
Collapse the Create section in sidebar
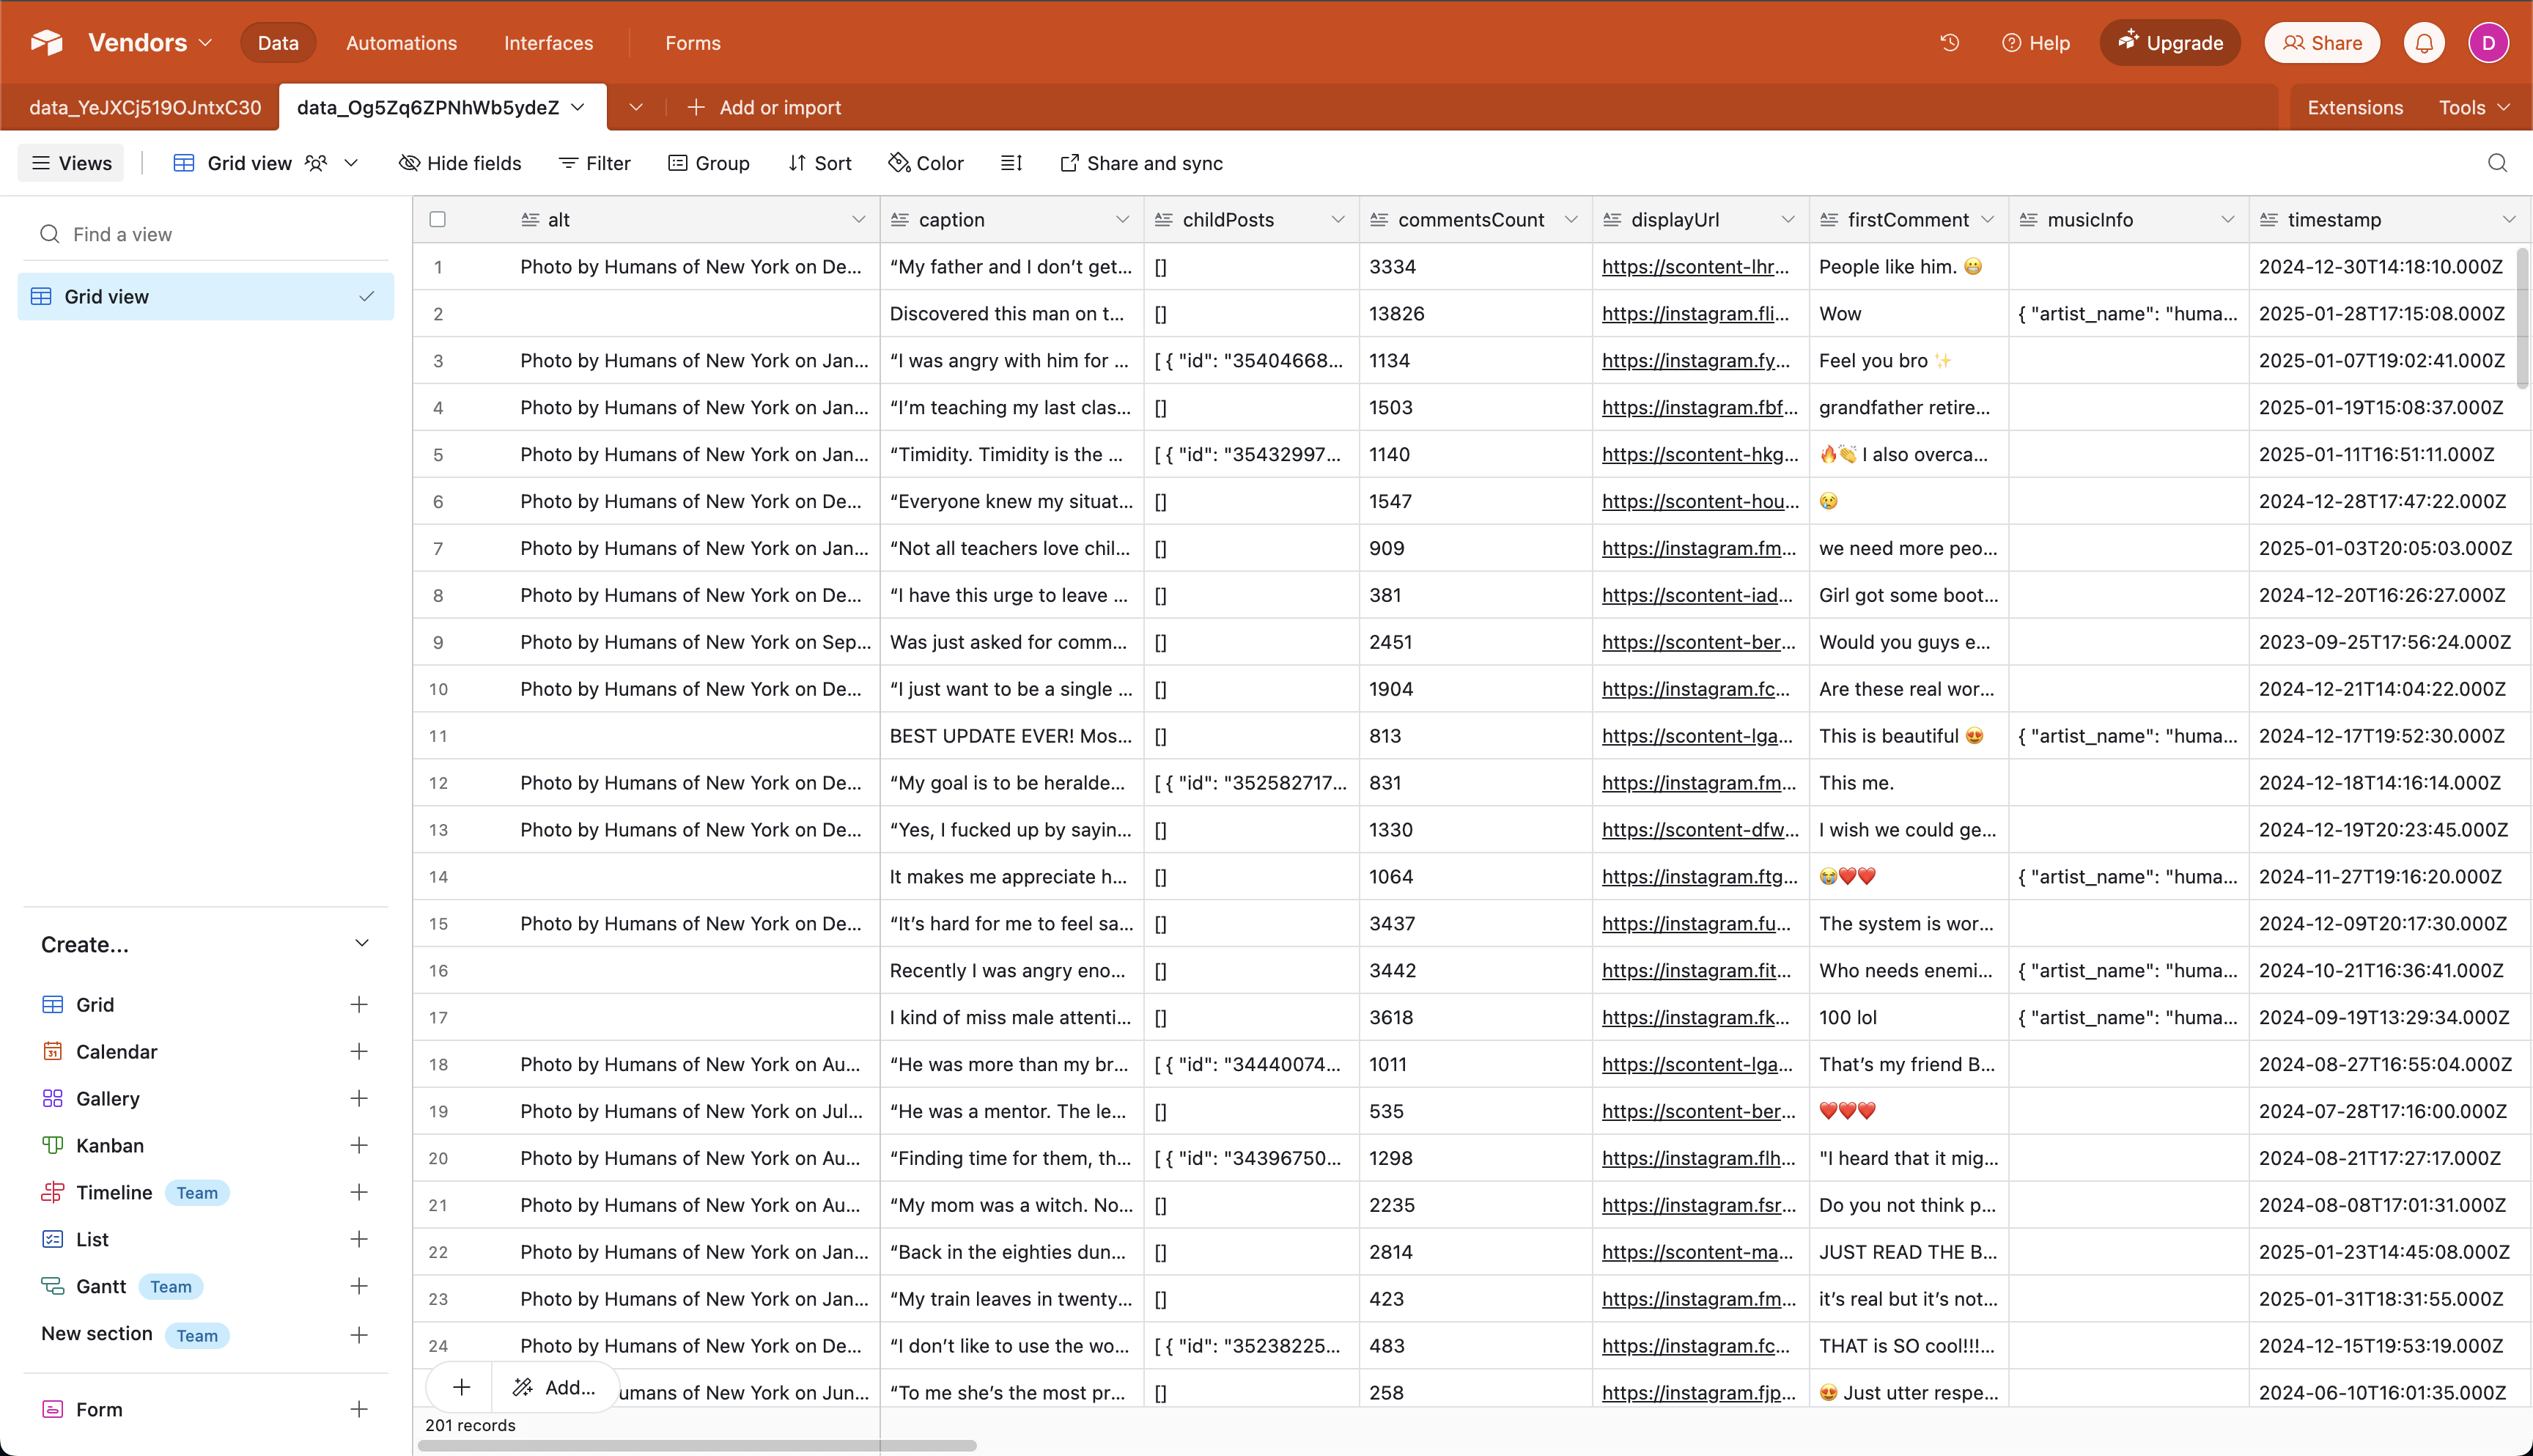point(362,943)
